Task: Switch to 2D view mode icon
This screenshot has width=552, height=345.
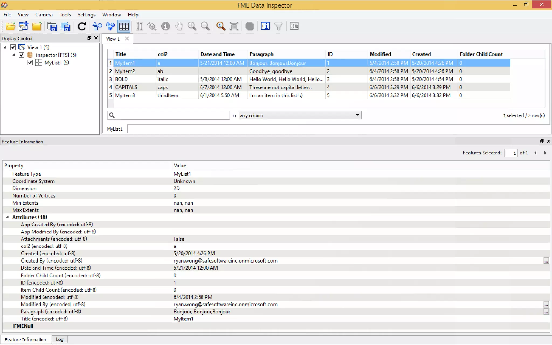Action: [97, 26]
